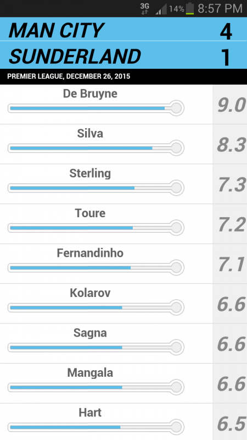Select the Sunderland team header
The width and height of the screenshot is (247, 440).
(x=123, y=55)
